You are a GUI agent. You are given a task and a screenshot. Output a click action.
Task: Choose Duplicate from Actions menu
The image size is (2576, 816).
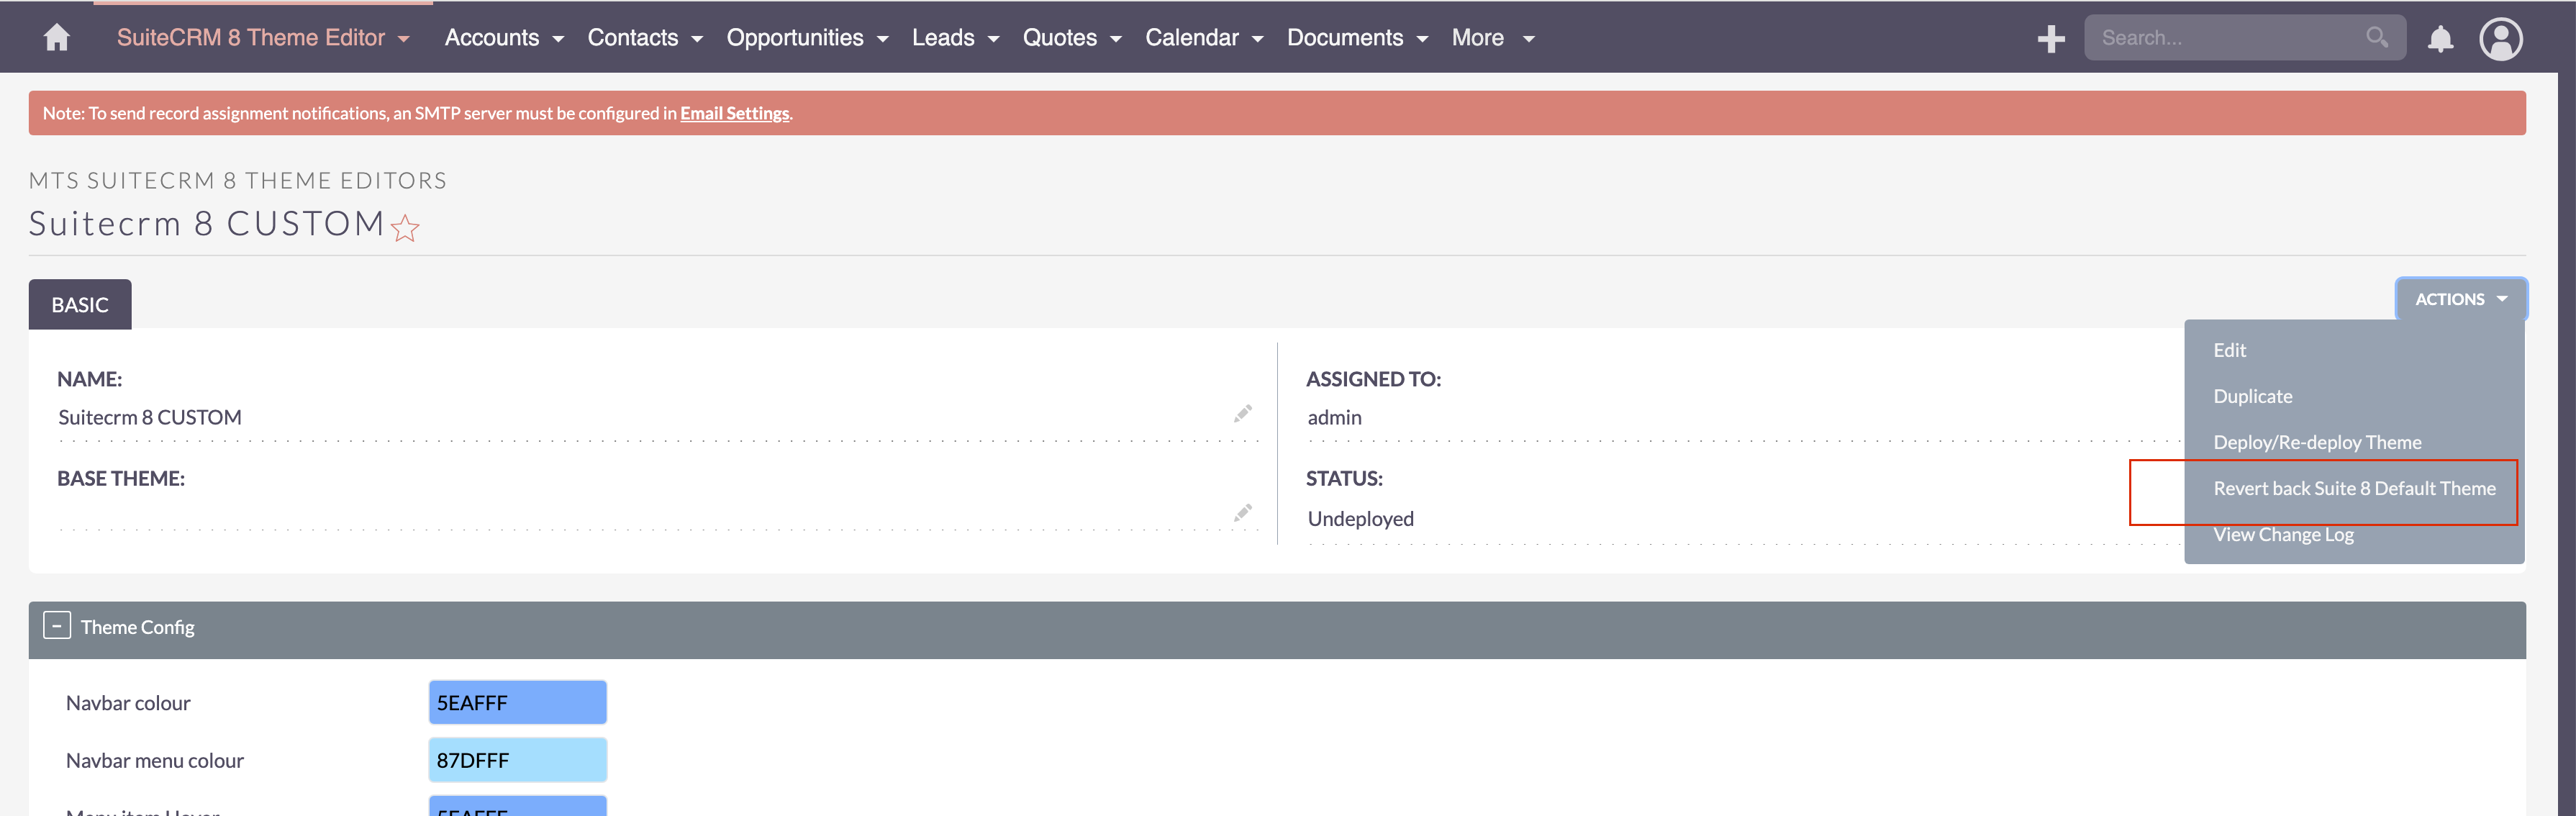pyautogui.click(x=2252, y=396)
